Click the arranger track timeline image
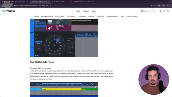 point(64,89)
